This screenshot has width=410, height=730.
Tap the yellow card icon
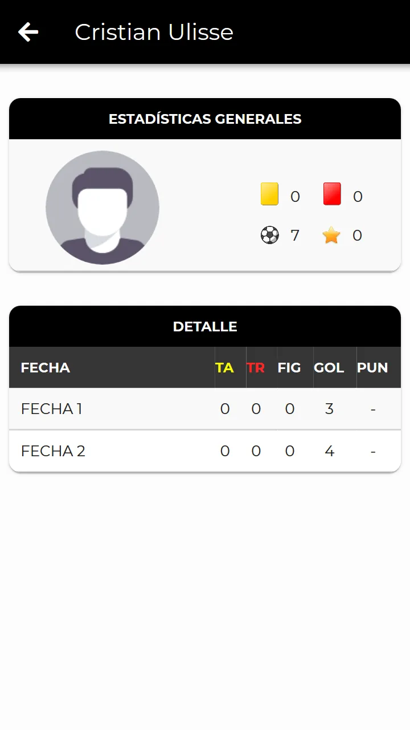[x=269, y=194]
